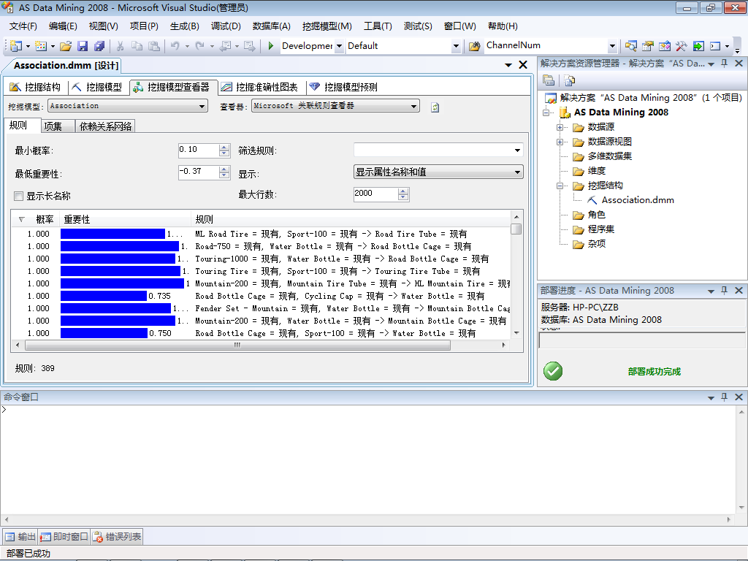
Task: Select Association.dmm in the solution tree
Action: tap(637, 200)
